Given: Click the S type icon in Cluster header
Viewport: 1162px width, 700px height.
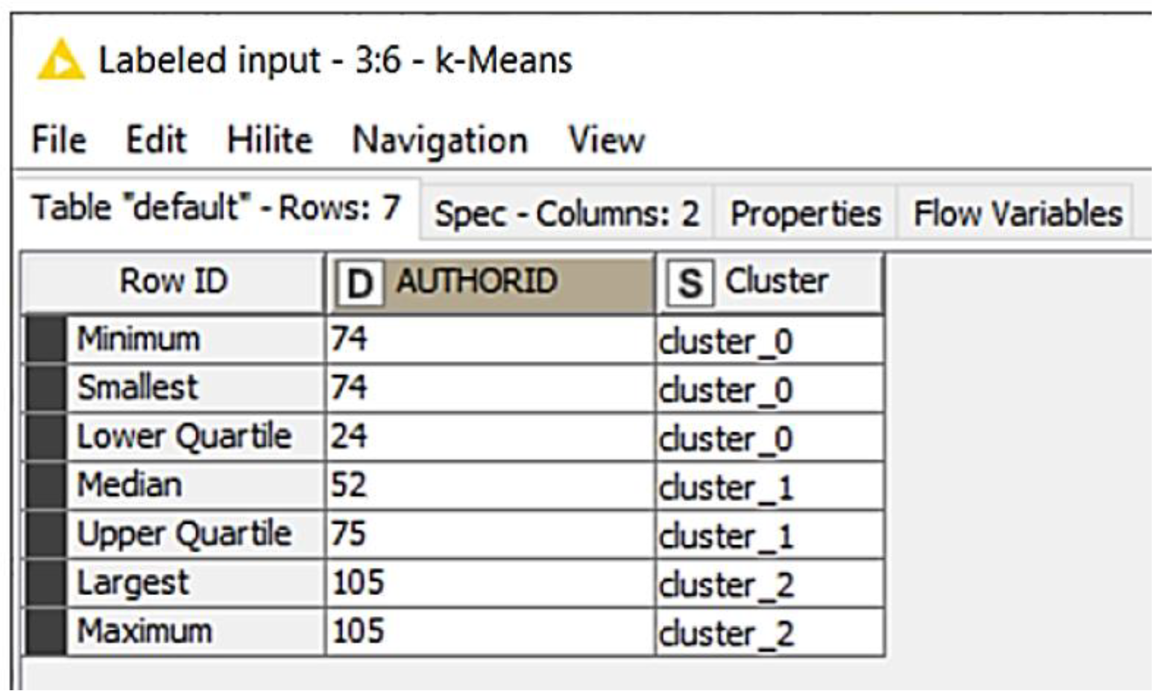Looking at the screenshot, I should [689, 283].
